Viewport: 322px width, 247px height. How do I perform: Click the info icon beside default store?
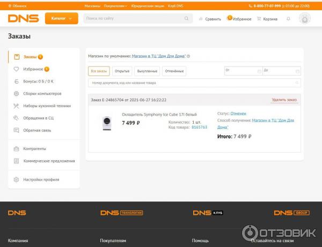tap(188, 56)
